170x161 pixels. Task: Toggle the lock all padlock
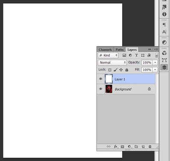click(x=127, y=70)
